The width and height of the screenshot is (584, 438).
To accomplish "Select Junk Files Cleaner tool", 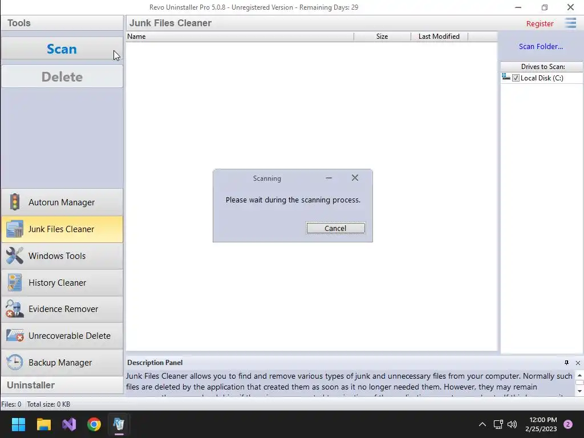I will (62, 229).
